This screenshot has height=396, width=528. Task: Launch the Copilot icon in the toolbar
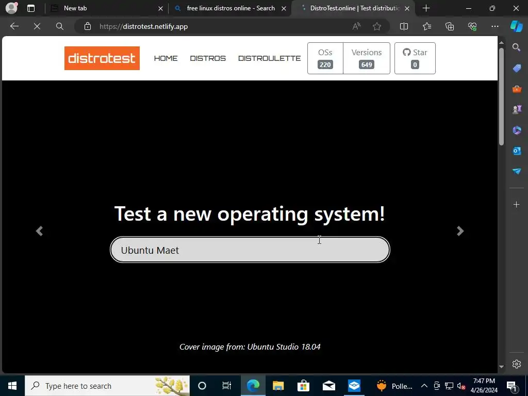tap(516, 26)
